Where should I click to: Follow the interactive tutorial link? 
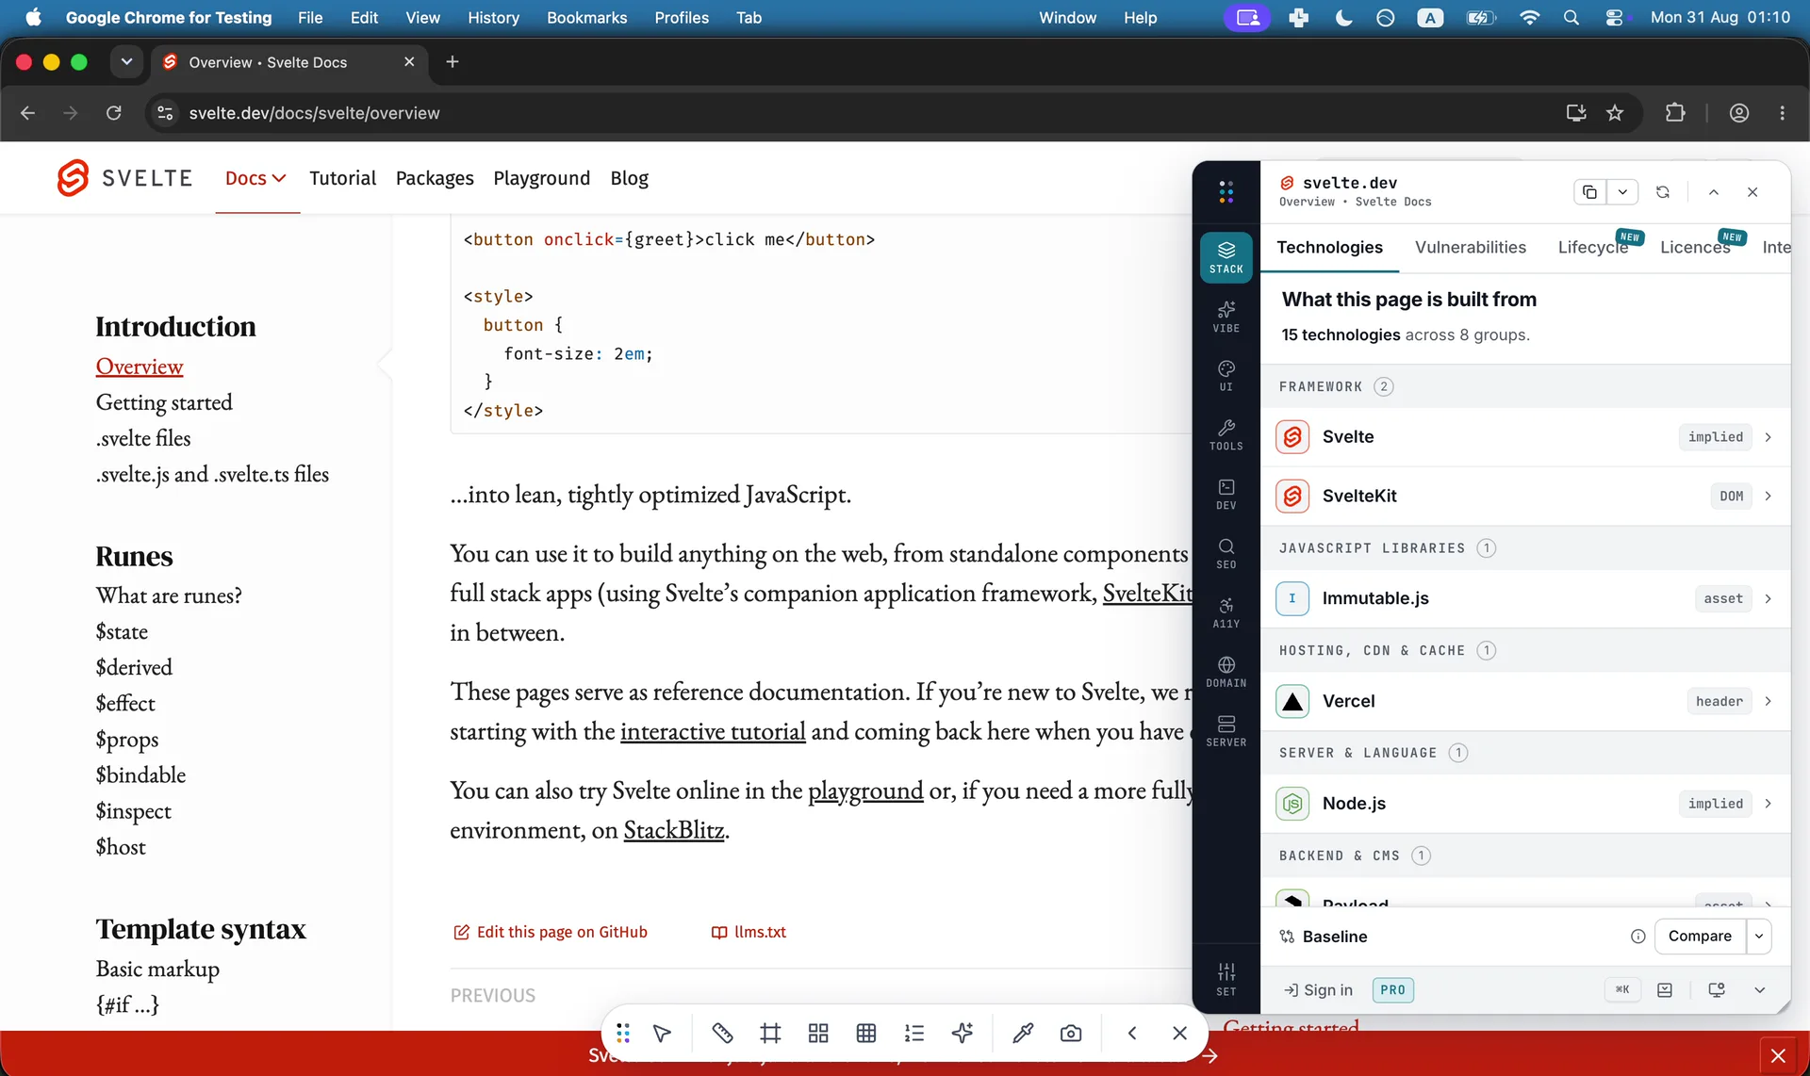click(713, 731)
